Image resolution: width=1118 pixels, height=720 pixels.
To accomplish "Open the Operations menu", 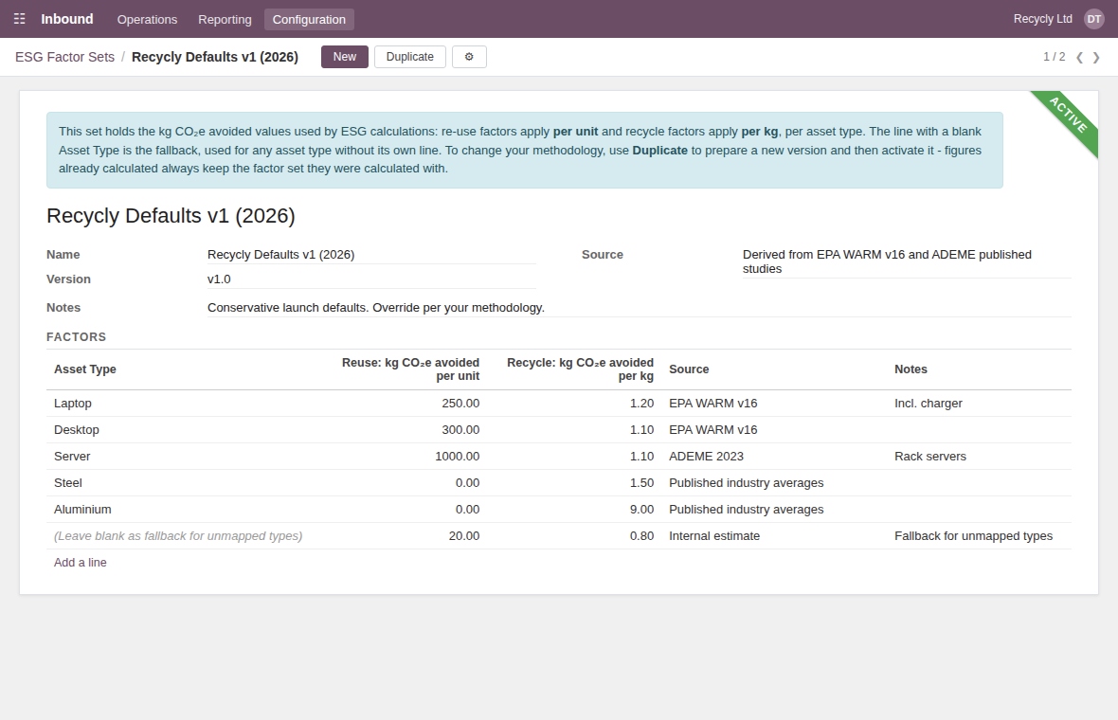I will click(x=147, y=19).
